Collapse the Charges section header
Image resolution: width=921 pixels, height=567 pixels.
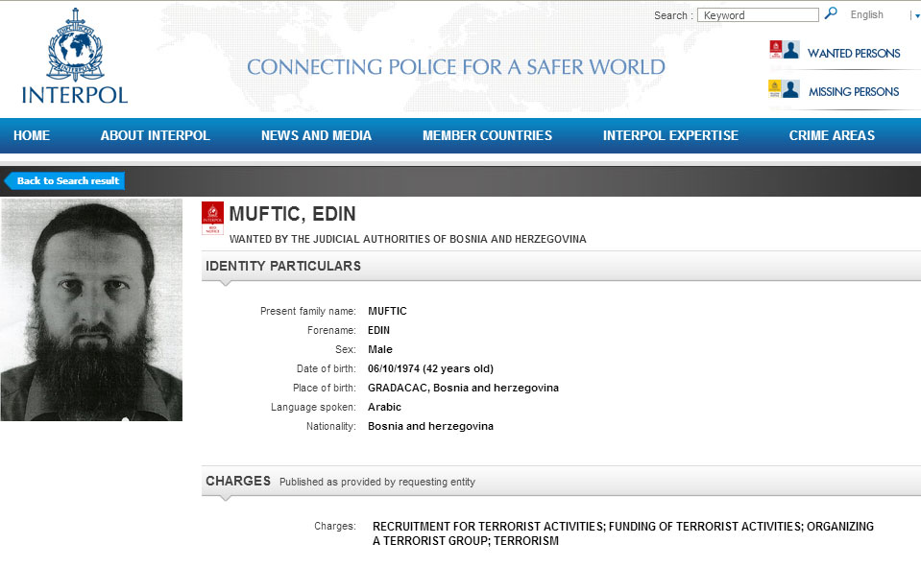[237, 481]
